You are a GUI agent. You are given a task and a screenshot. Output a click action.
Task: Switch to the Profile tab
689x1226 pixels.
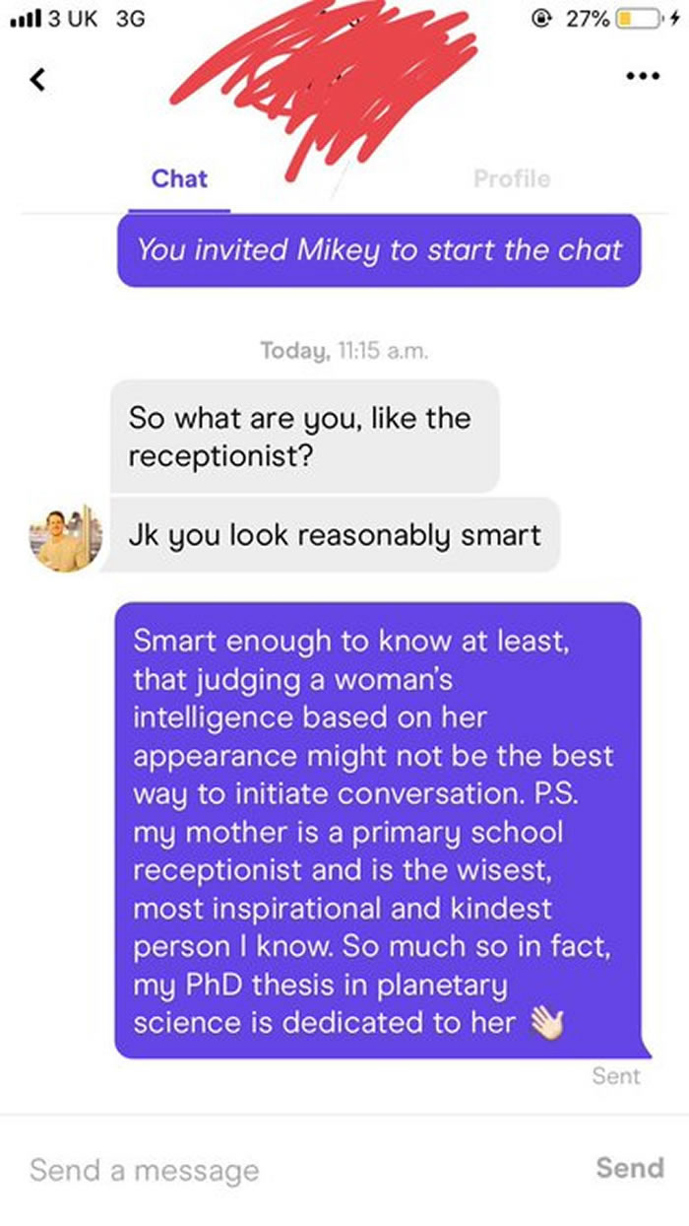pos(512,178)
